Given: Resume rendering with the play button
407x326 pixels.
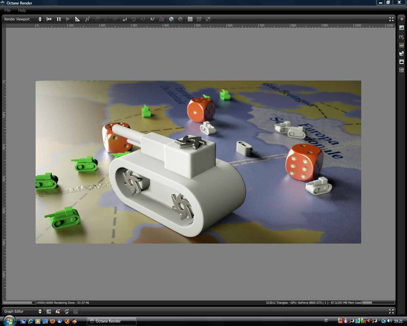Looking at the screenshot, I should [x=68, y=19].
